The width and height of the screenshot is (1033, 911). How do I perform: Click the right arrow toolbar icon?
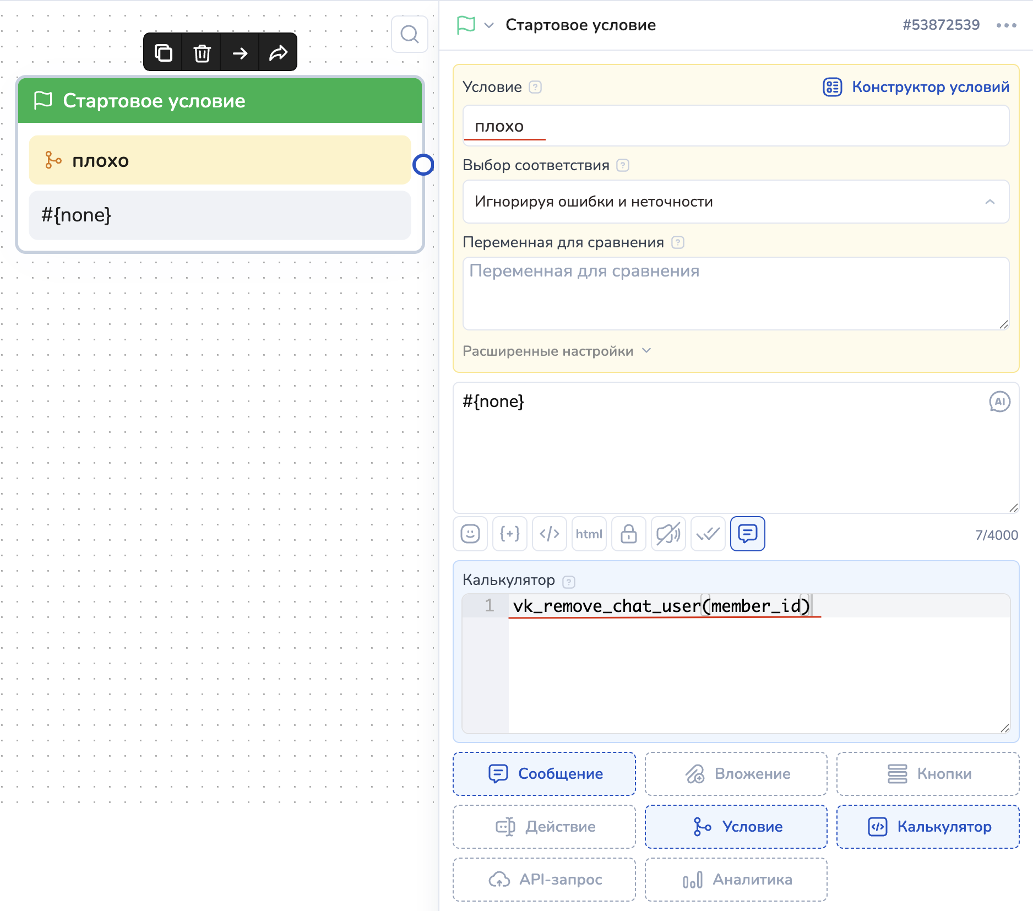(x=240, y=53)
